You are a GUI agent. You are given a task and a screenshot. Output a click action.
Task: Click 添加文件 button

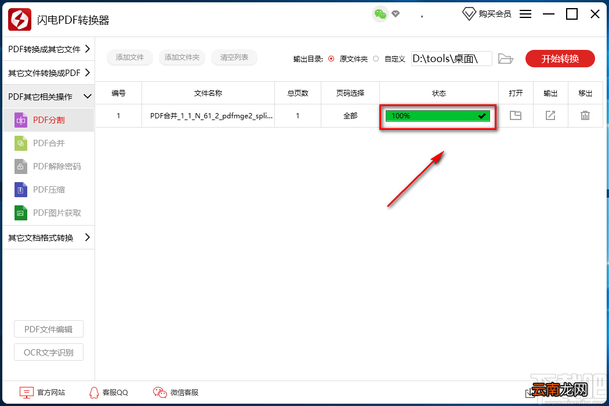[130, 57]
